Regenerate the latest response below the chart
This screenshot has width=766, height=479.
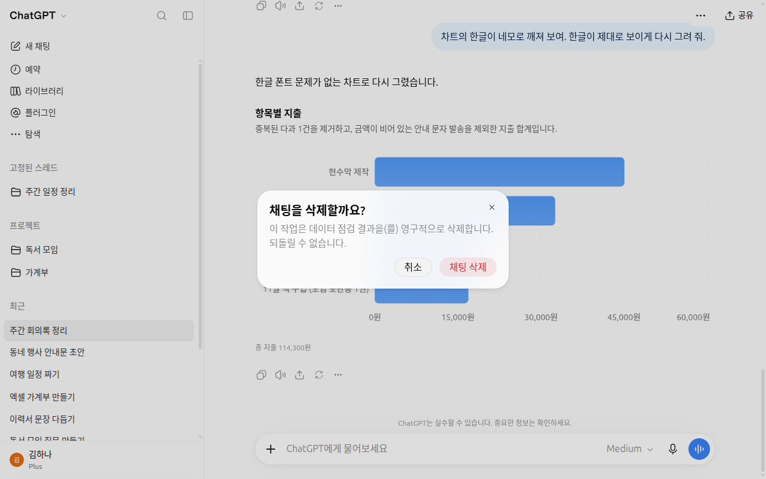pyautogui.click(x=319, y=375)
